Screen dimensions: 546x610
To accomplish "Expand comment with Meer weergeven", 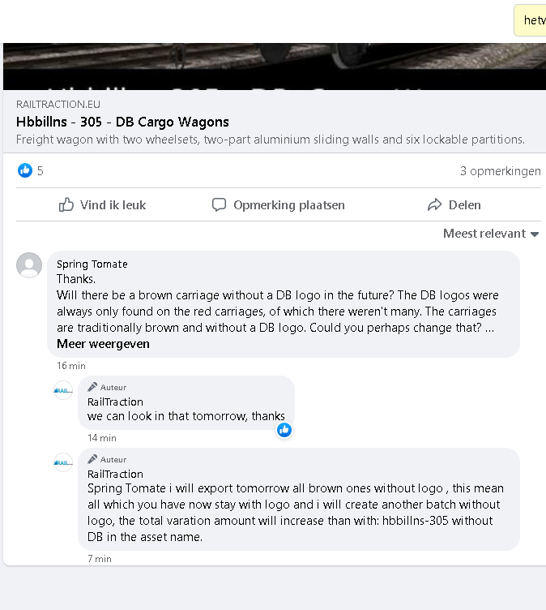I will pyautogui.click(x=103, y=344).
